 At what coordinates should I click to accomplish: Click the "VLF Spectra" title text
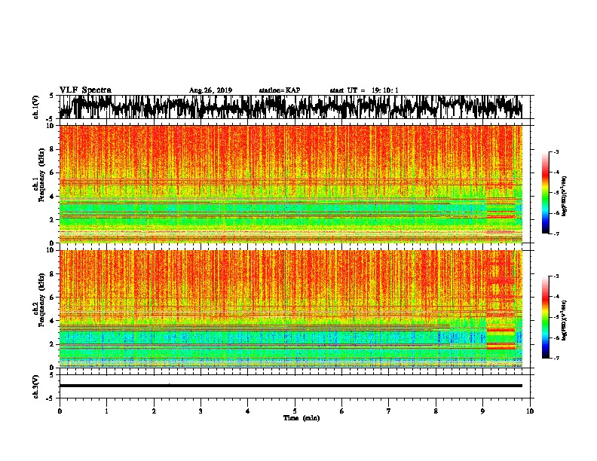[x=85, y=90]
